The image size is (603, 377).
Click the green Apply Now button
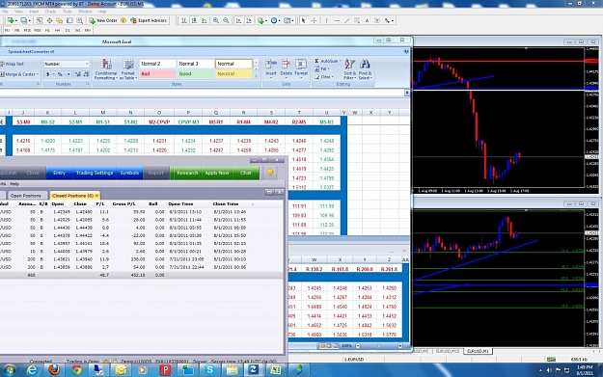pos(217,173)
